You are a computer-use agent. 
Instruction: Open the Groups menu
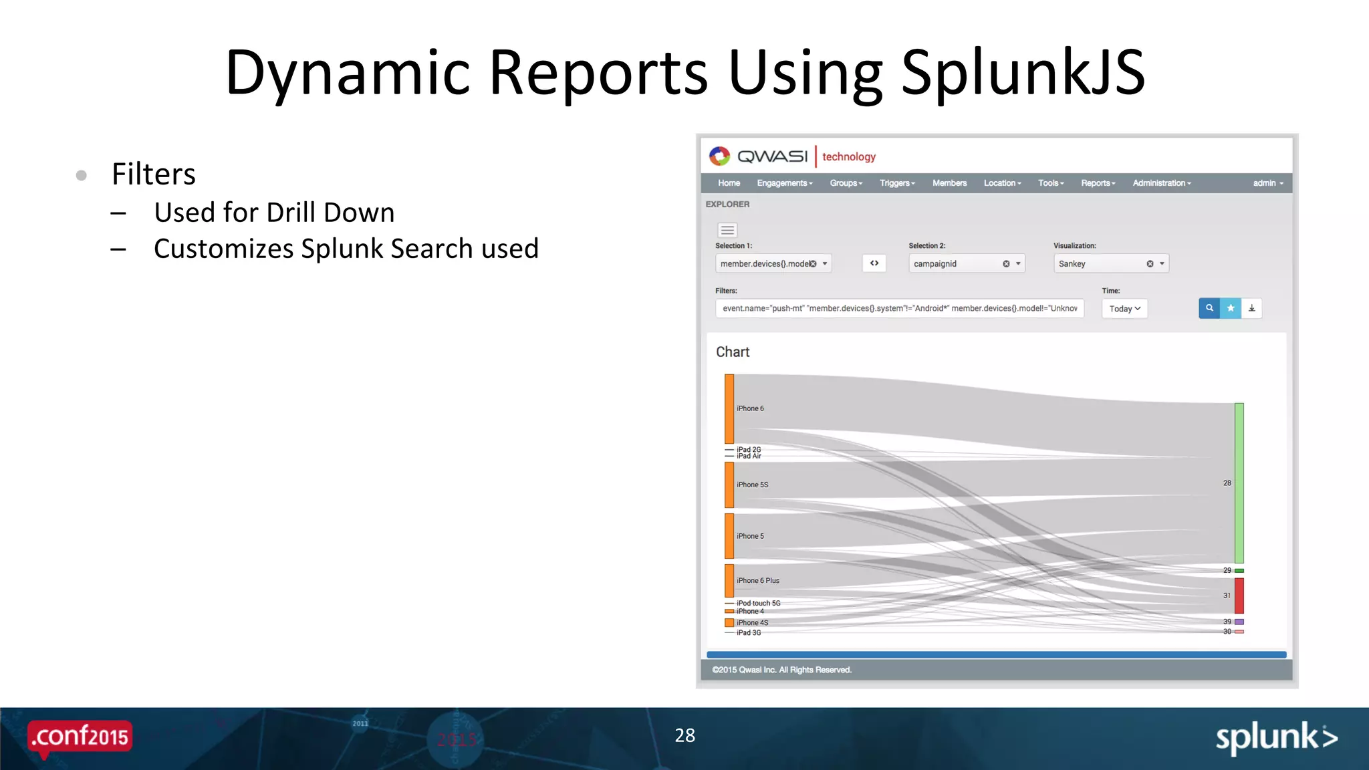tap(846, 183)
